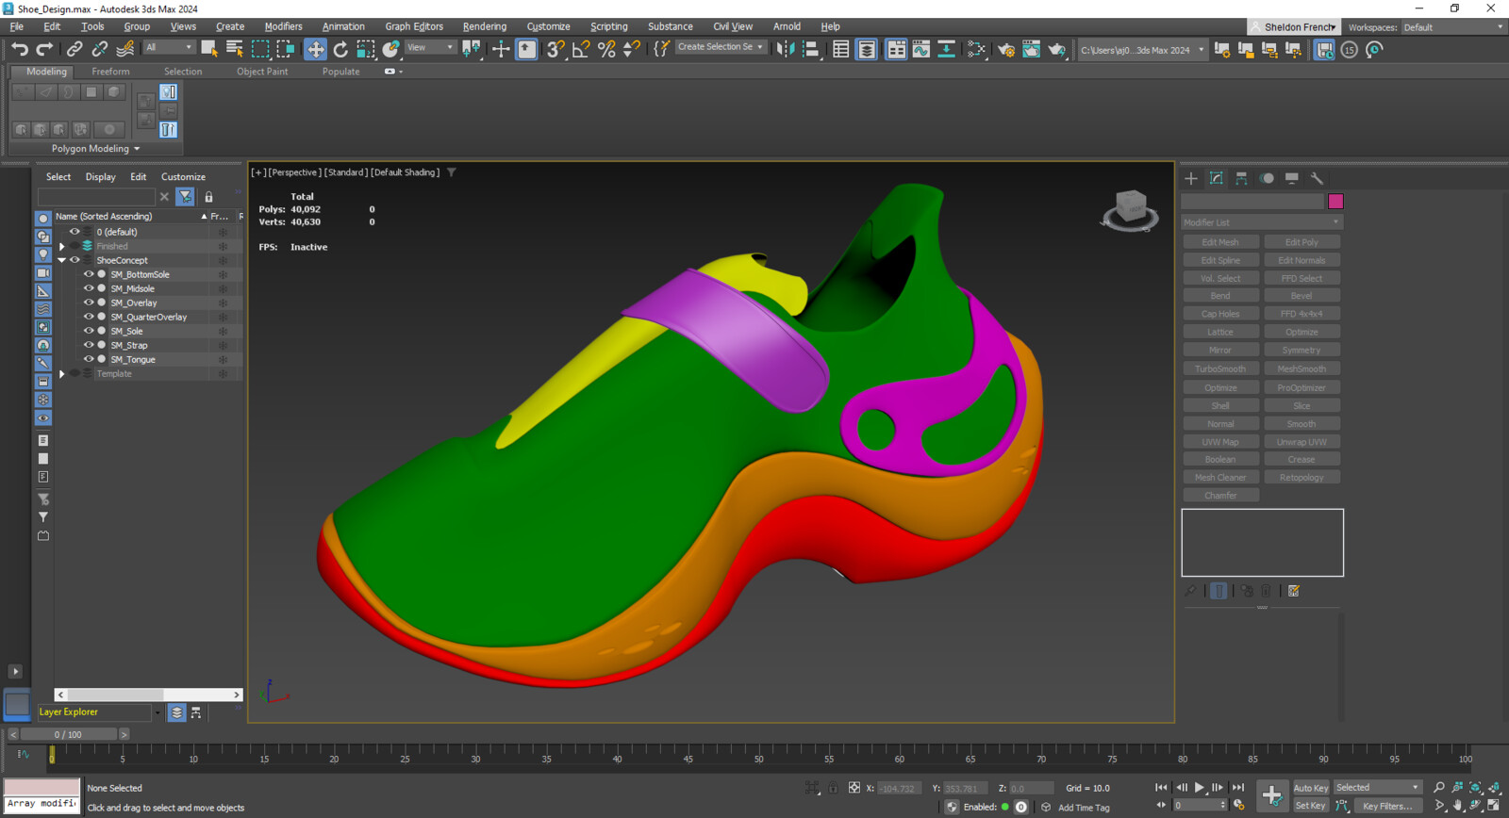Activate Select and Rotate tool
Image resolution: width=1509 pixels, height=818 pixels.
(x=340, y=49)
